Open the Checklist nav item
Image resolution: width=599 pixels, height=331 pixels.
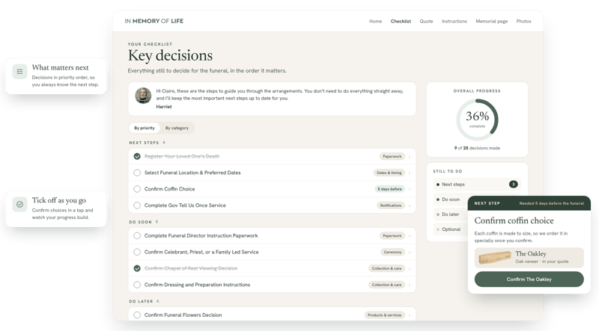tap(401, 22)
